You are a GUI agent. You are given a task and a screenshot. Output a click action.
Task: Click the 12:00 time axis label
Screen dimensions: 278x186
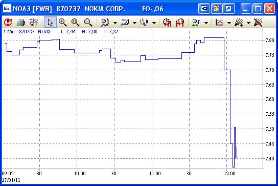point(229,173)
